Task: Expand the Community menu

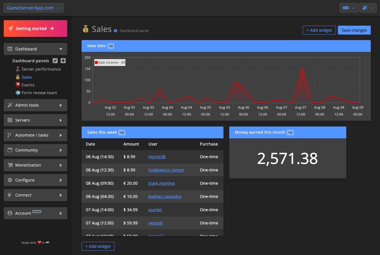Action: [35, 150]
